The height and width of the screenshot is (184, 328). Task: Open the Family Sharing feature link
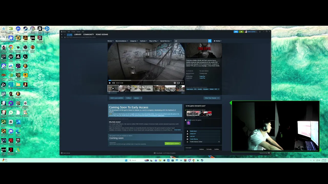pyautogui.click(x=194, y=139)
